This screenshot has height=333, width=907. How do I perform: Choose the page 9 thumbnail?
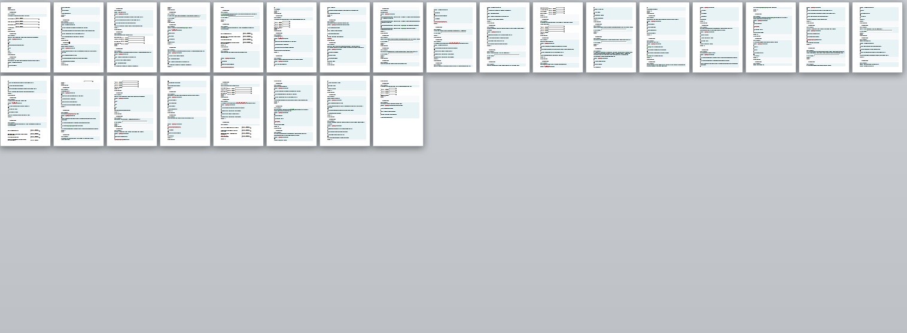[x=451, y=37]
